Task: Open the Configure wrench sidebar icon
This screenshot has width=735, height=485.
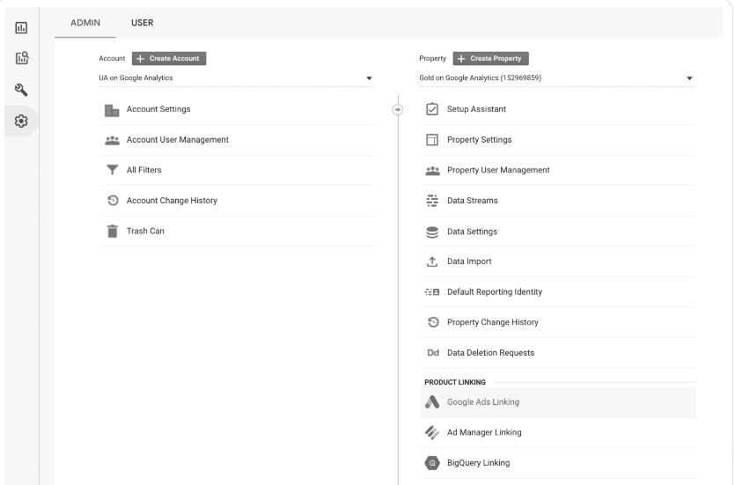Action: click(21, 90)
